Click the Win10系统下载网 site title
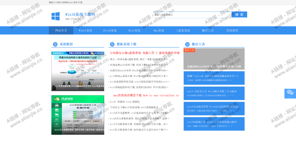296x143 pixels. (80, 15)
